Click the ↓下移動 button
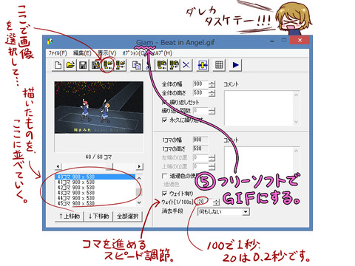 [x=98, y=216]
